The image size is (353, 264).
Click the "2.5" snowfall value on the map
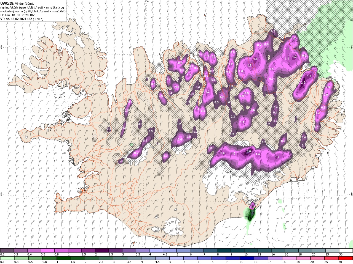point(303,82)
